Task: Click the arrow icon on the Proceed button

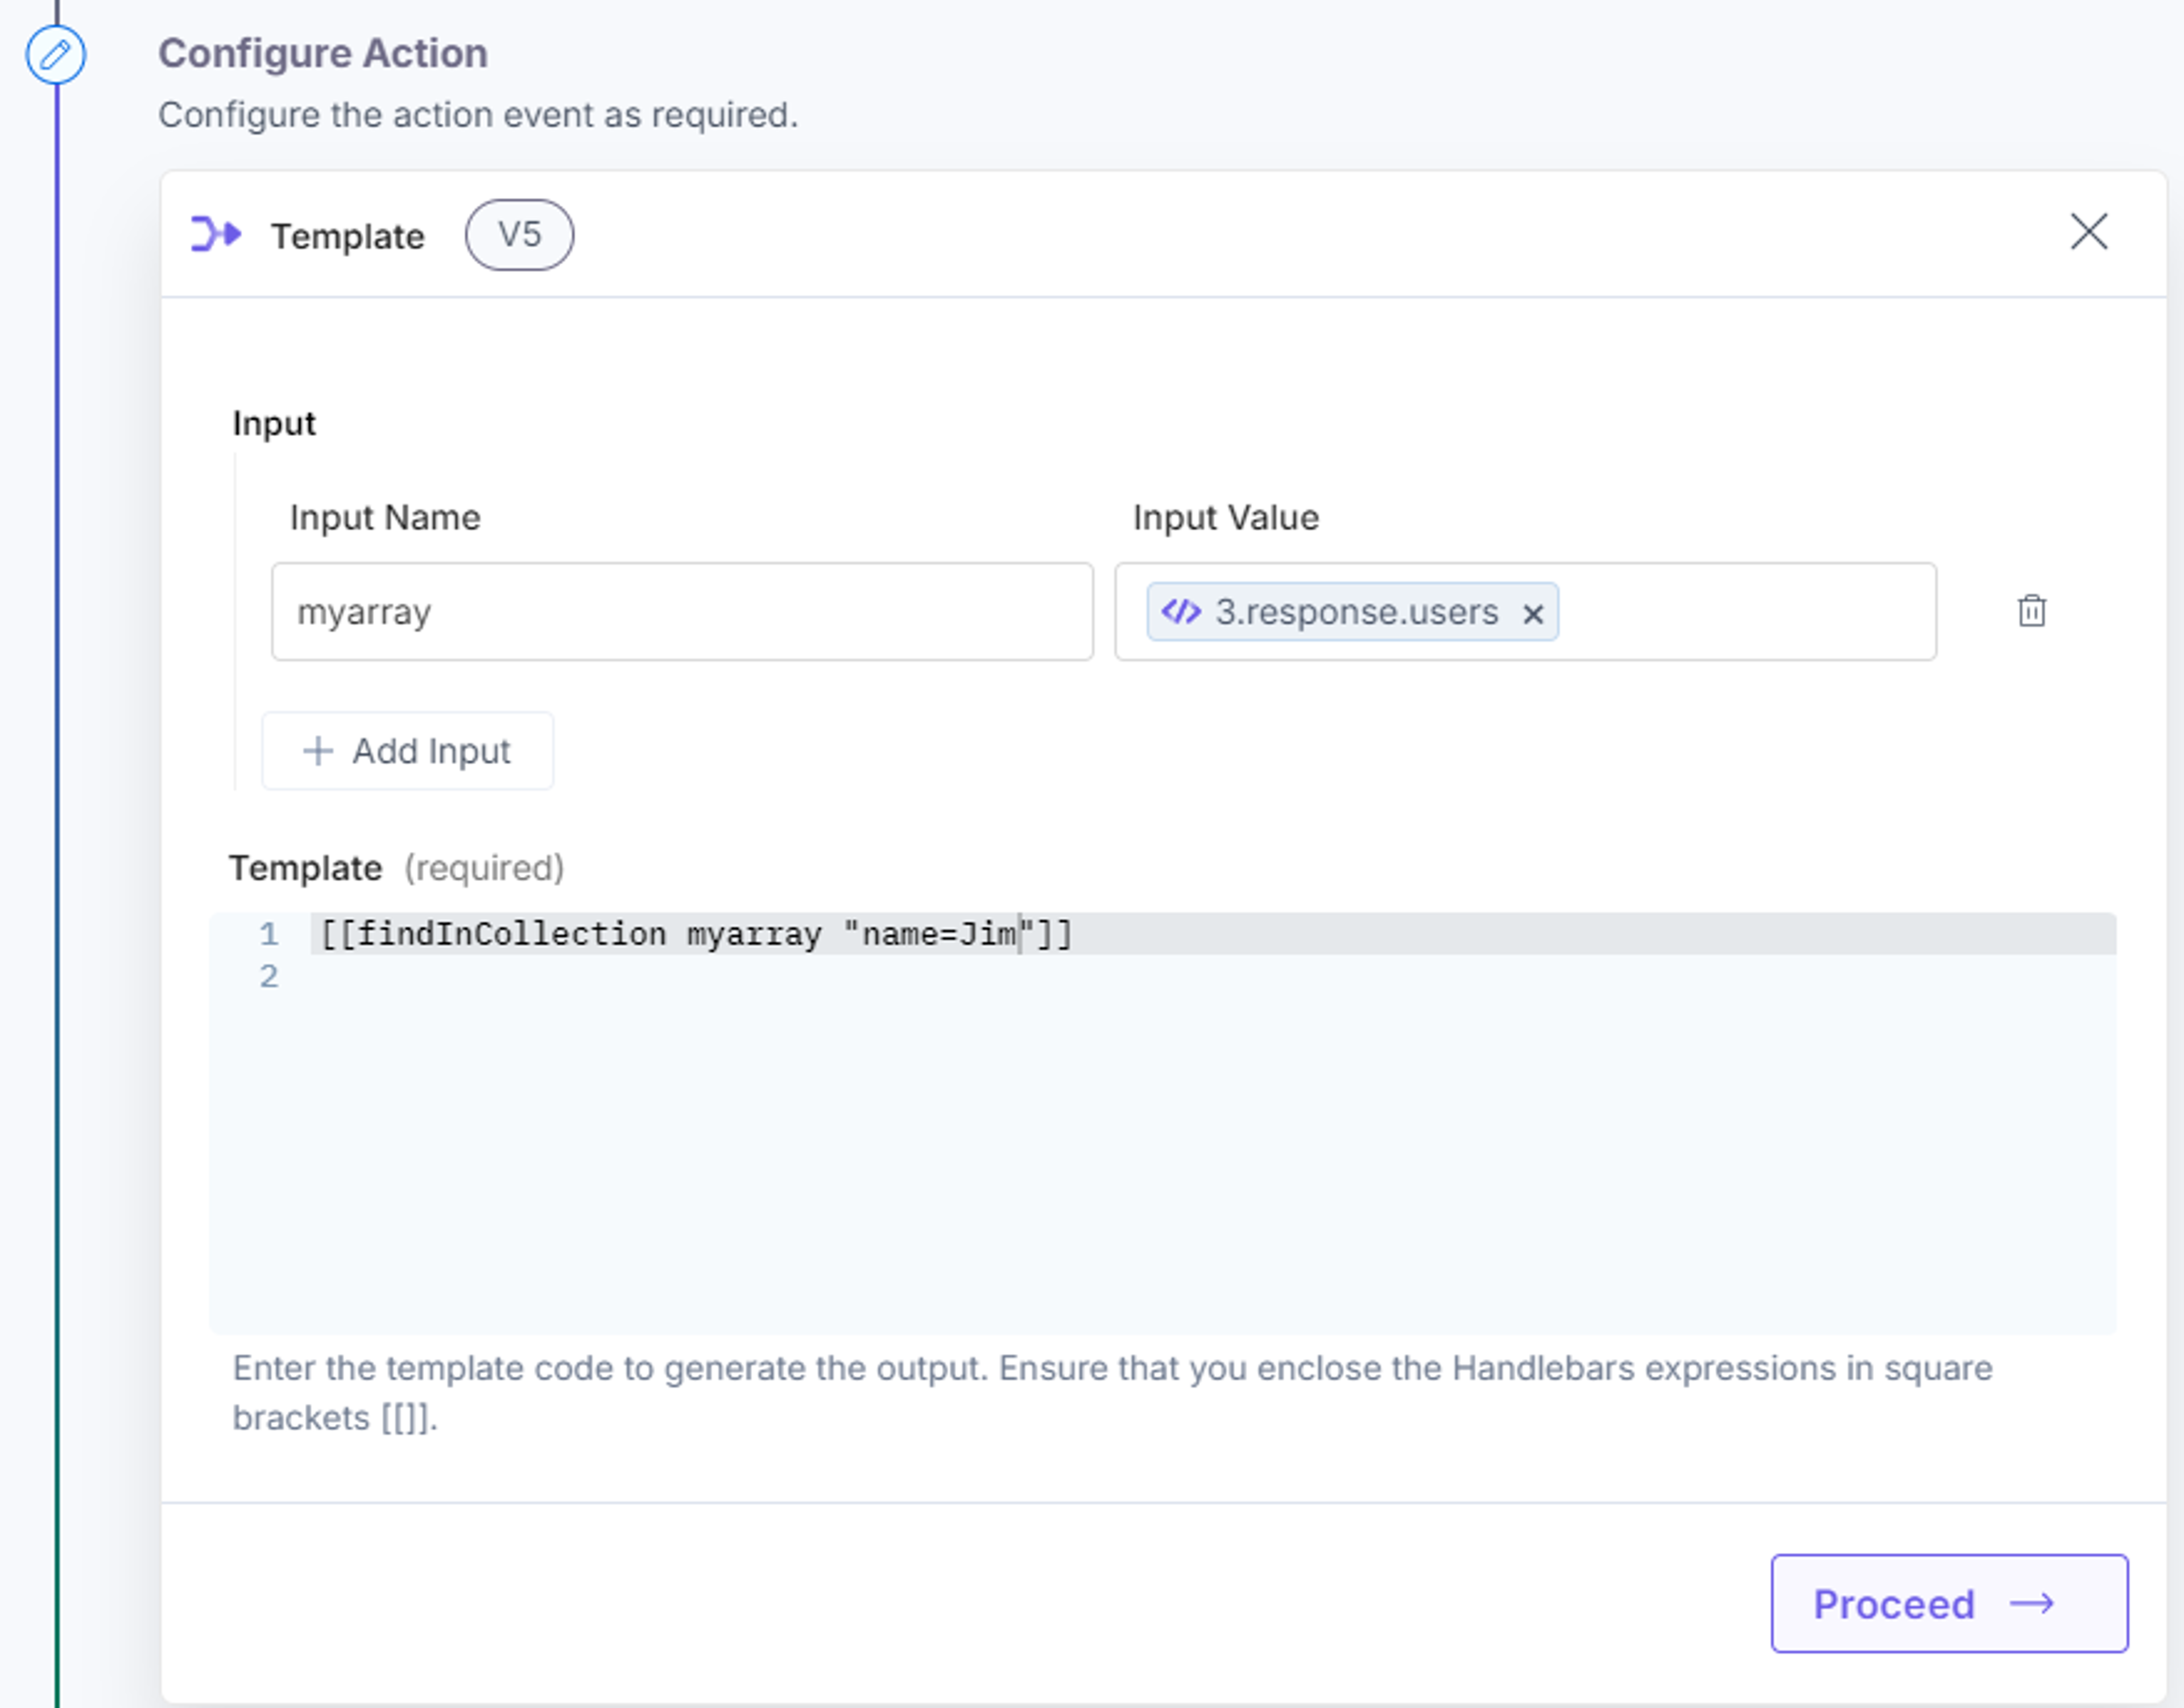Action: (x=2031, y=1604)
